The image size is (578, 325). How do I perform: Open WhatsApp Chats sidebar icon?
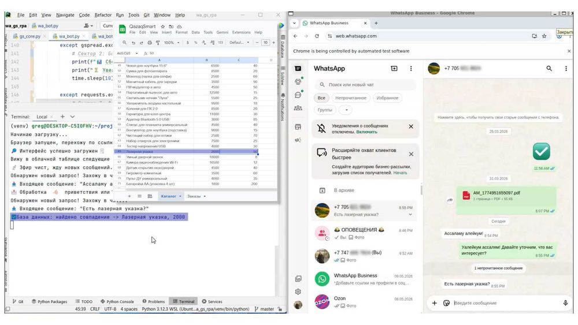point(298,69)
